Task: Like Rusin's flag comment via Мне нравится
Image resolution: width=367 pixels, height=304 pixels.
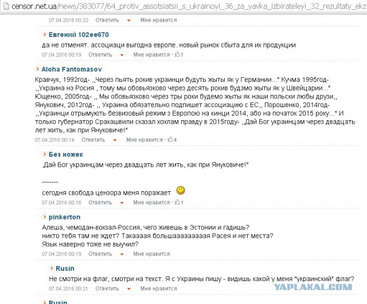Action: point(158,289)
